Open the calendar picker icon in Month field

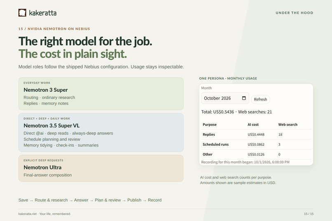(244, 98)
